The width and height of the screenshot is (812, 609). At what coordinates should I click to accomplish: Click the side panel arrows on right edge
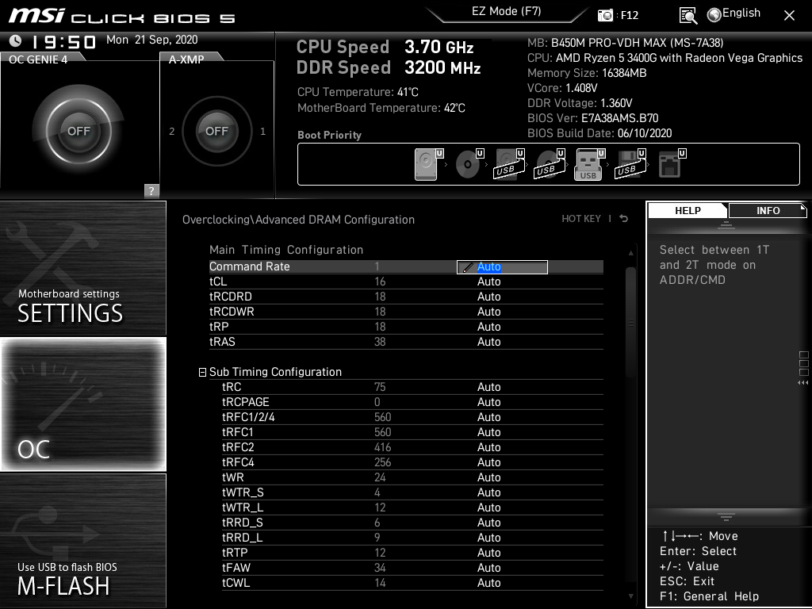point(803,383)
